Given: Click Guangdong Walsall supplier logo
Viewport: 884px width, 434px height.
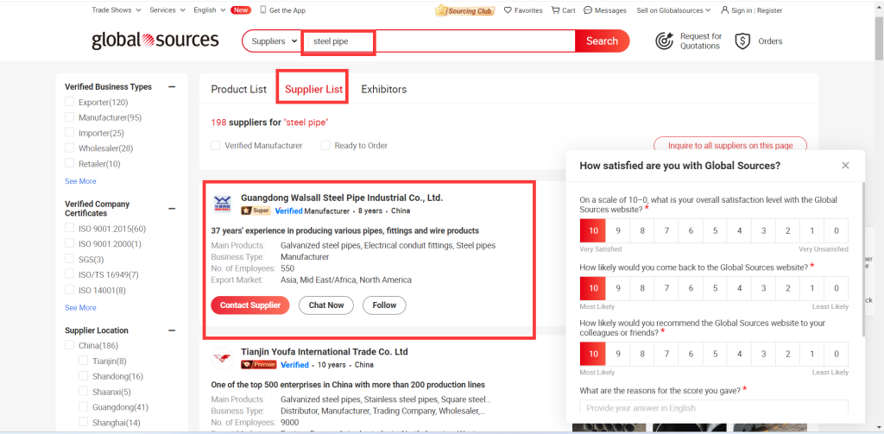Looking at the screenshot, I should [x=223, y=204].
